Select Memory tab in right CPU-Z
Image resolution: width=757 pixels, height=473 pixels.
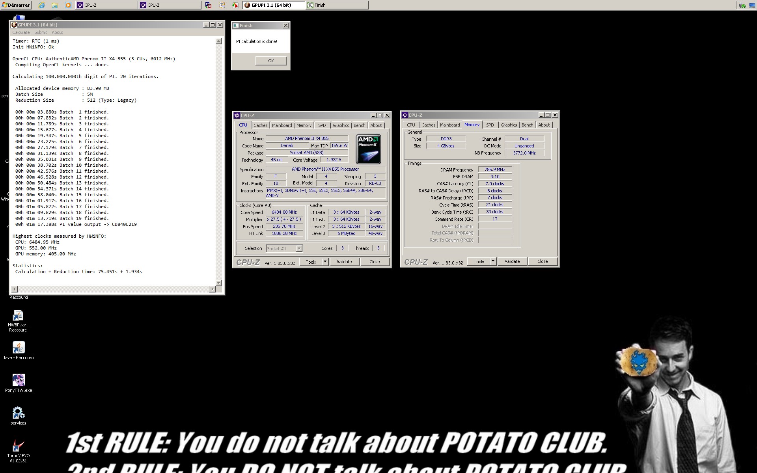click(x=472, y=125)
